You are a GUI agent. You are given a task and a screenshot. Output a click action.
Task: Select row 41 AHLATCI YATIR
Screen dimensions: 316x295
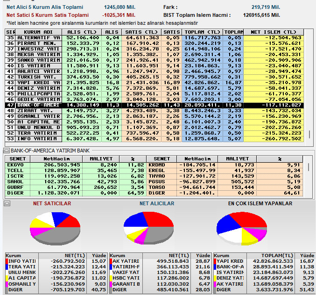[154, 72]
